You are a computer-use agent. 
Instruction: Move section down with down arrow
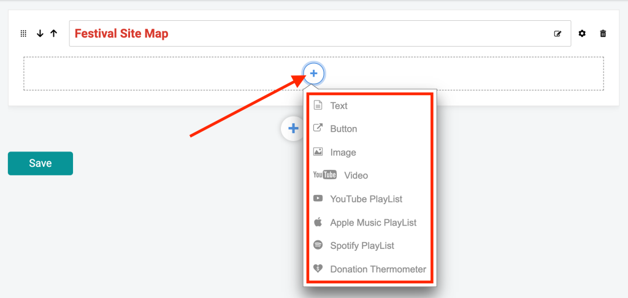pyautogui.click(x=40, y=34)
